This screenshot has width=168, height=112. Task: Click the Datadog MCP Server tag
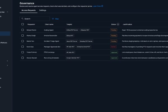(x=86, y=41)
